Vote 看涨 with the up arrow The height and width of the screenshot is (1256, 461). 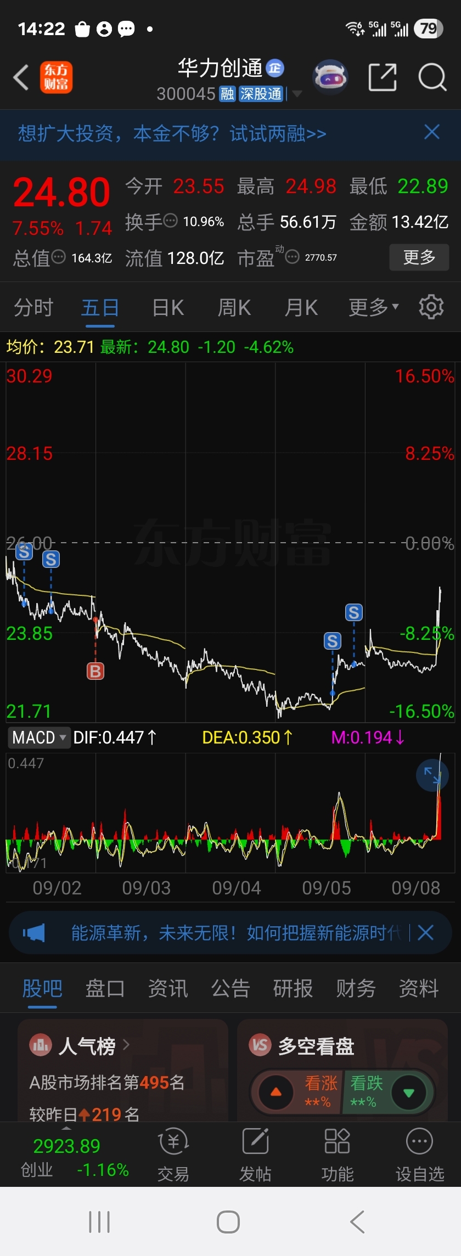(276, 1092)
